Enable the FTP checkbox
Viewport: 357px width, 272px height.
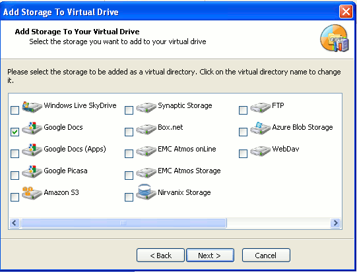(x=243, y=110)
